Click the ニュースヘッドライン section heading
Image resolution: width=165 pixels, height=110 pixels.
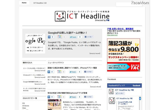pyautogui.click(x=56, y=63)
